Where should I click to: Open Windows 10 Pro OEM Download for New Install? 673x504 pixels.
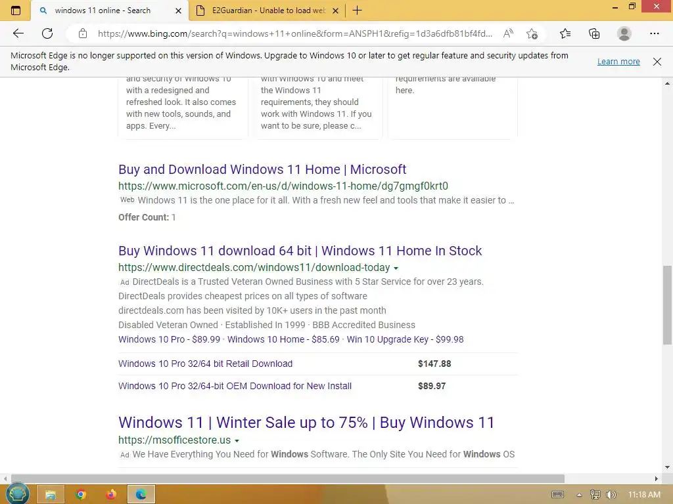point(235,386)
